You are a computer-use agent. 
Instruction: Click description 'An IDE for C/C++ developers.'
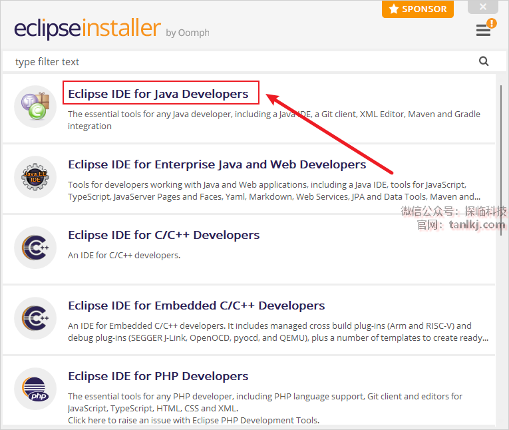(x=124, y=256)
